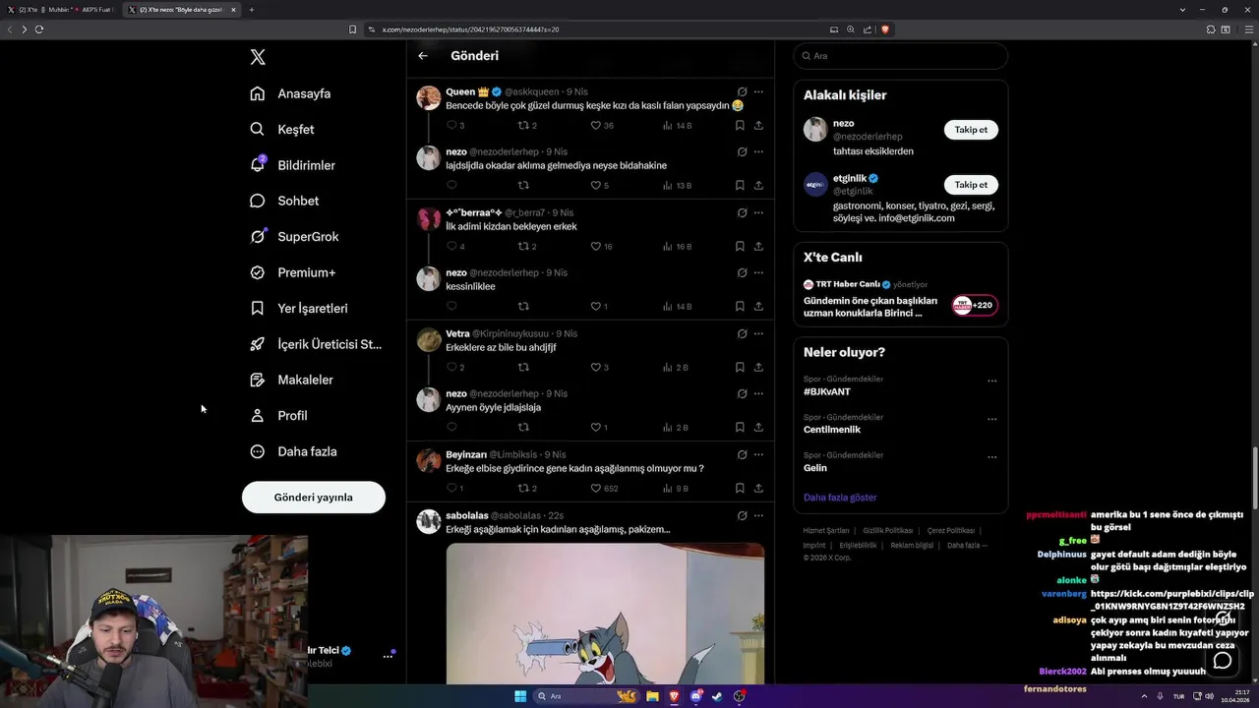
Task: Open Bildirimler notifications
Action: [292, 165]
